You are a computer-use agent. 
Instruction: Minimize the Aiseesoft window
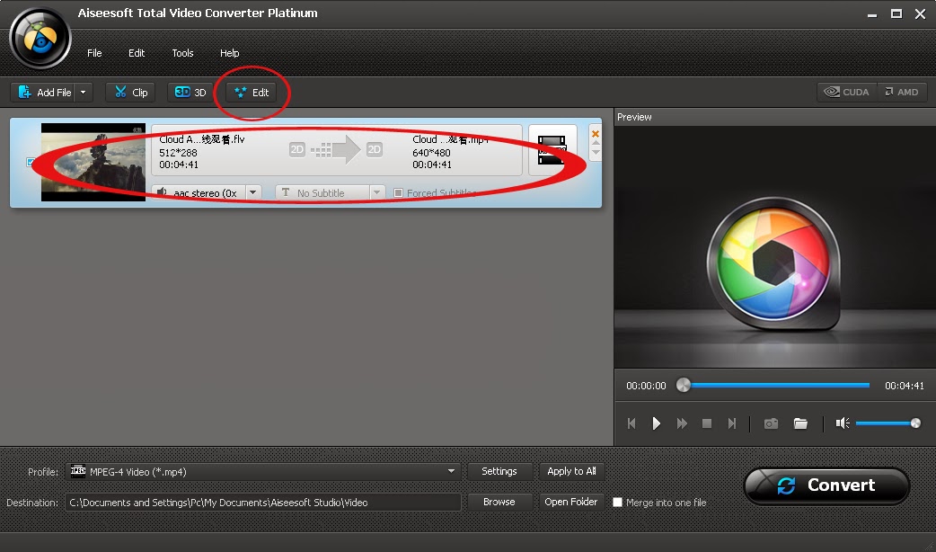point(872,14)
